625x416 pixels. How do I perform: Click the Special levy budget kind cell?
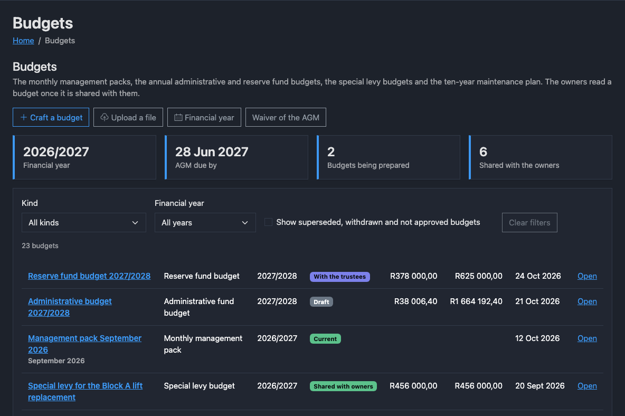[x=200, y=386]
